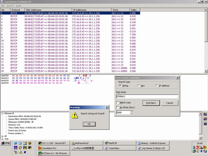This screenshot has width=208, height=156.
Task: Enable the Match case checkbox
Action: pos(117,103)
